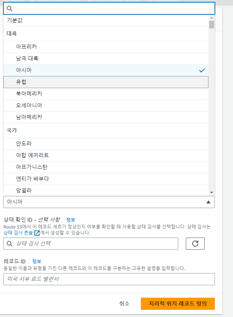
Task: Click the search magnifier icon in dropdown
Action: 10,8
